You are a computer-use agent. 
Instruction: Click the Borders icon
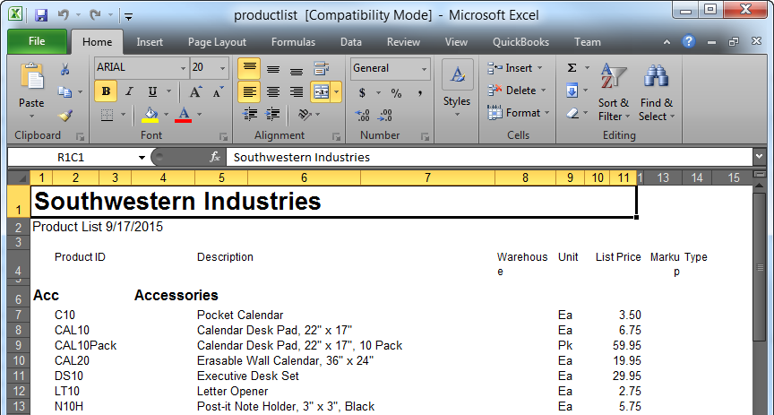tap(107, 115)
